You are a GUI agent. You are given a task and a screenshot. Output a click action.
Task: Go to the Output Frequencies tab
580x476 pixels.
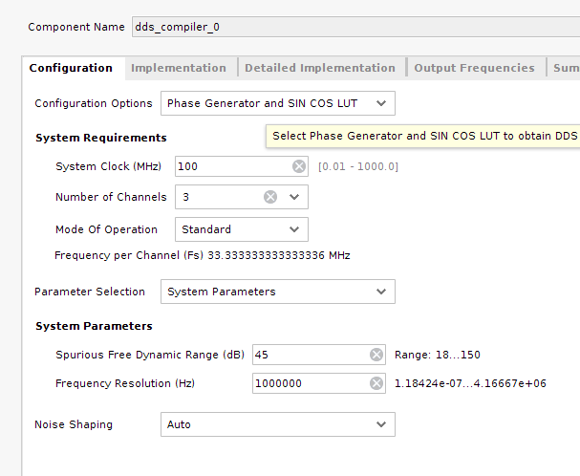pos(474,68)
